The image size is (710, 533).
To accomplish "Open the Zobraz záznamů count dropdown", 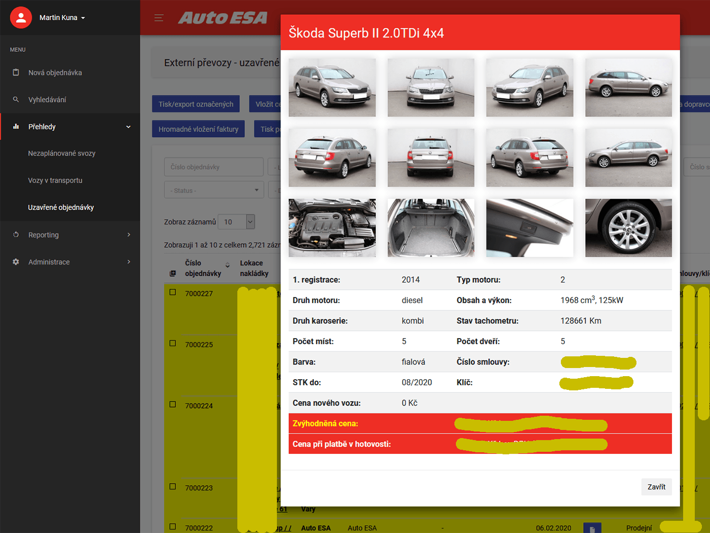I will pos(237,222).
